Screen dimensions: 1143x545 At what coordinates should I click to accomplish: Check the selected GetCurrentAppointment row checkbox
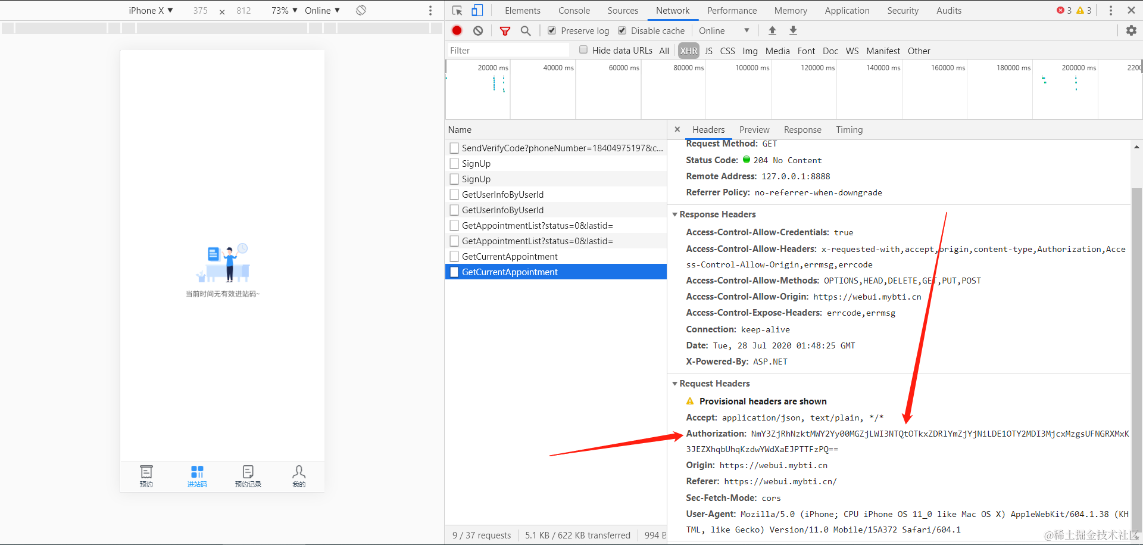tap(454, 272)
